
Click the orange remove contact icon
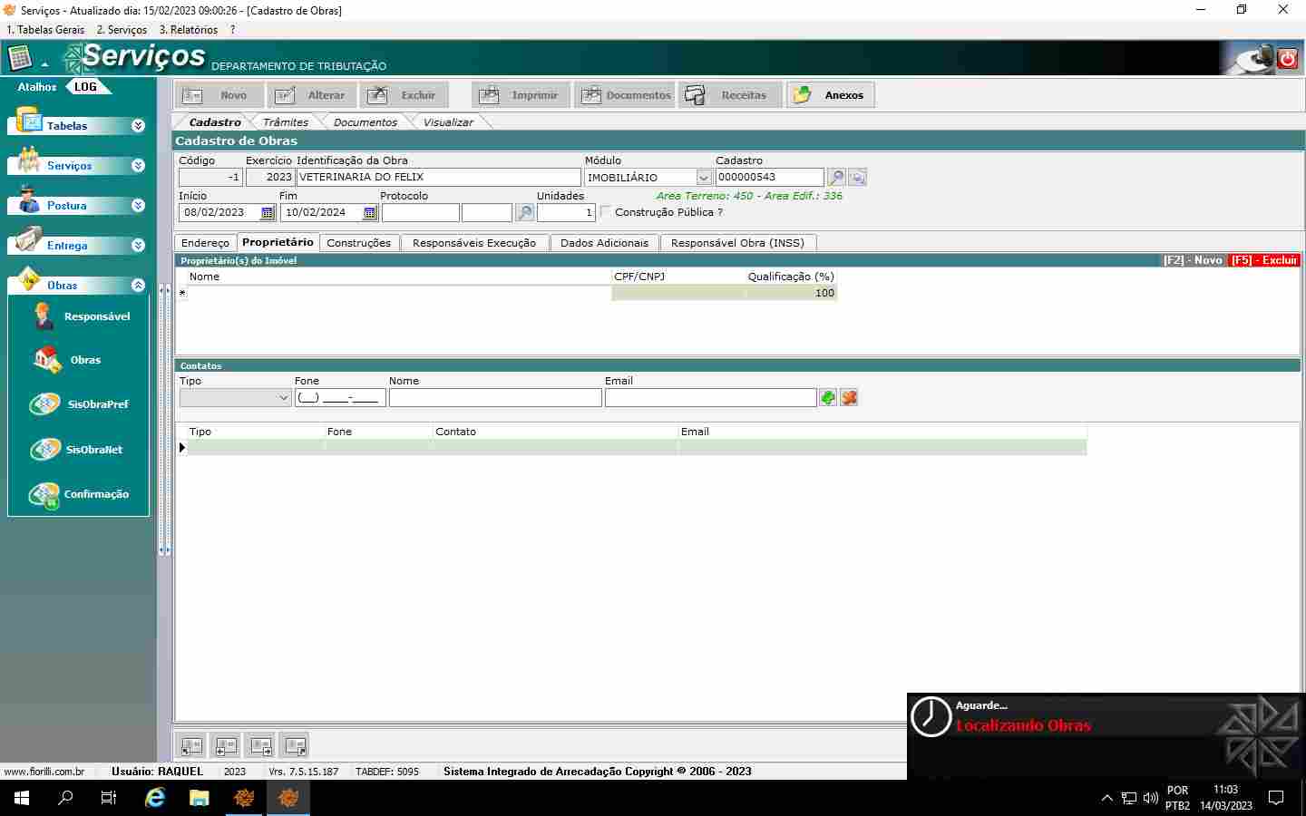(x=849, y=398)
